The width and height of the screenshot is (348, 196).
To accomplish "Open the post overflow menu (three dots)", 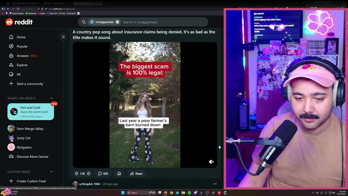I will [215, 184].
